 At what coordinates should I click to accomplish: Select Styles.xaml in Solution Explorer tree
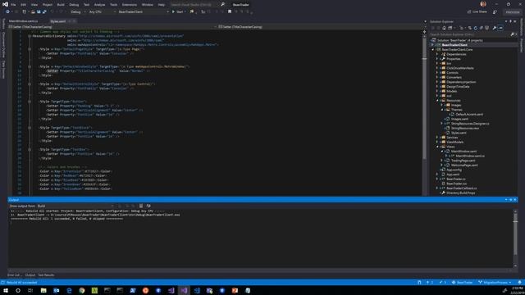(x=459, y=133)
